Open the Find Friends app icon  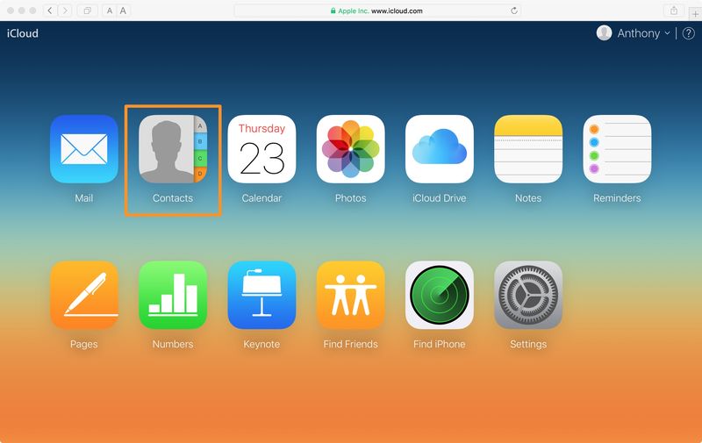point(350,295)
